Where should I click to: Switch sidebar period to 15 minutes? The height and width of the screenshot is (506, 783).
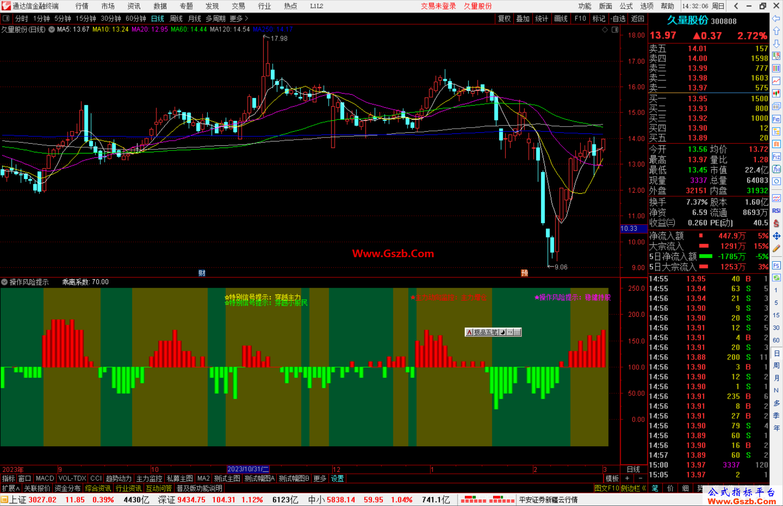pos(776,315)
